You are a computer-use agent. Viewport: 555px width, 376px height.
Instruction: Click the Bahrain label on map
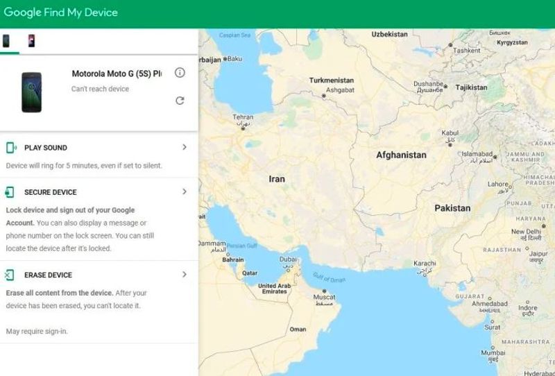click(x=233, y=259)
